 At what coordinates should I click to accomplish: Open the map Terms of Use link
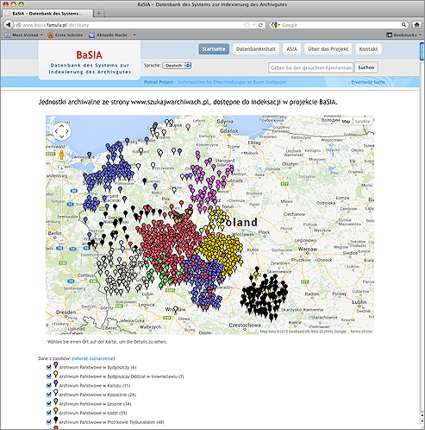tap(361, 332)
